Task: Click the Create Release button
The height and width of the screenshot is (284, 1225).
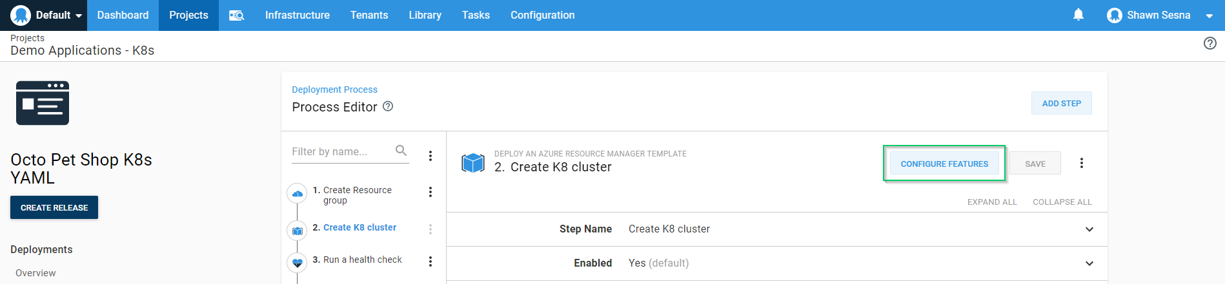Action: tap(54, 207)
